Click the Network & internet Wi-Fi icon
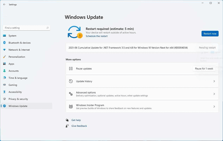 [x=4, y=50]
